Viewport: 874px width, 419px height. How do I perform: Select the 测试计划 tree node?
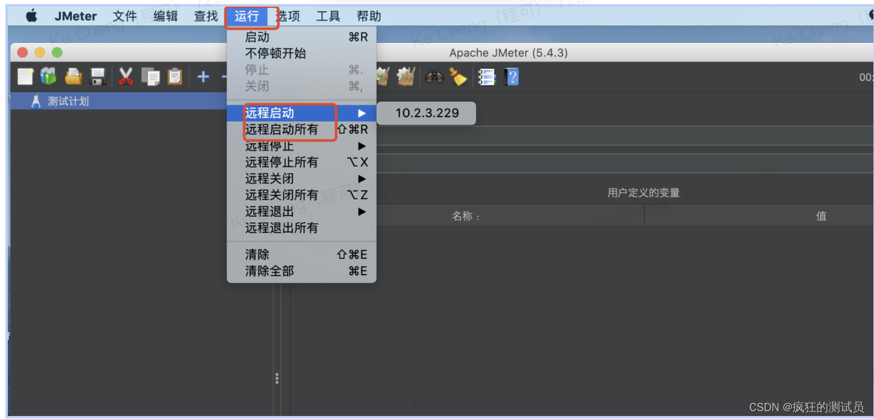68,101
